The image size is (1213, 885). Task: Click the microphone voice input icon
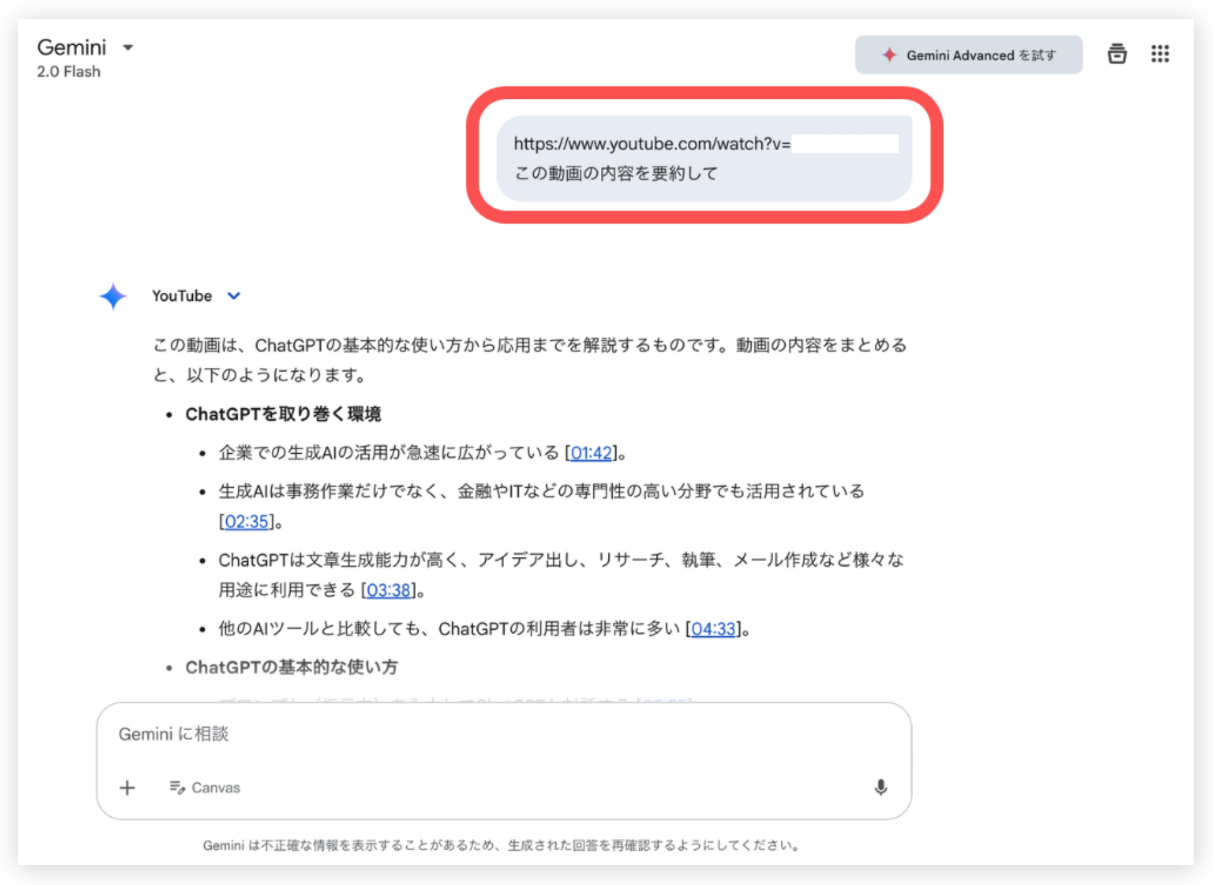coord(880,787)
